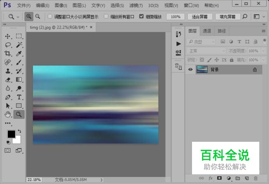Select the Hand tool

pos(8,114)
